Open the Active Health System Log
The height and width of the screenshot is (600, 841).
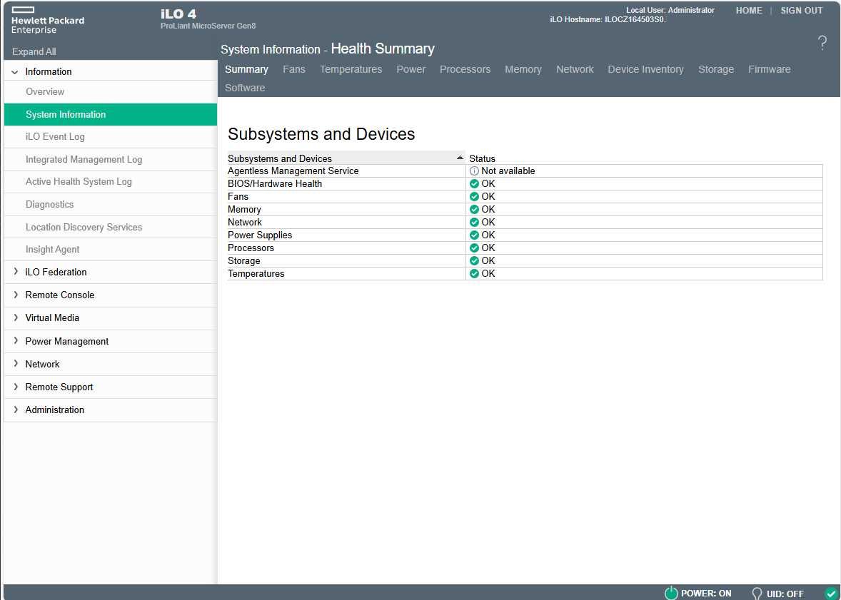(x=111, y=182)
